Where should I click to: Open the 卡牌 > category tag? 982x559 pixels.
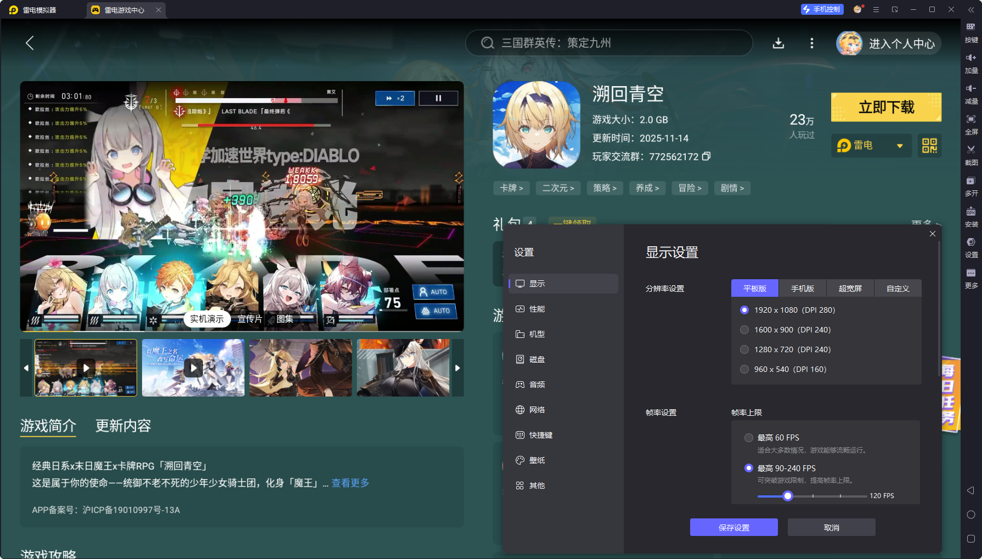pyautogui.click(x=511, y=188)
